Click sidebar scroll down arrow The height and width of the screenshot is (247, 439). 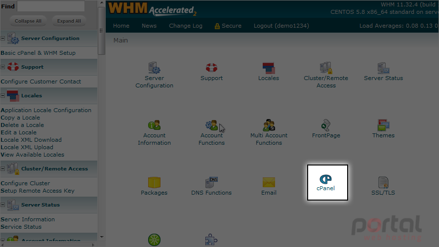[x=101, y=237]
